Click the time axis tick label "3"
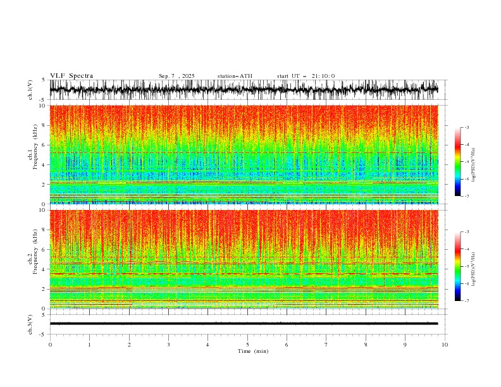The height and width of the screenshot is (387, 501). 169,345
